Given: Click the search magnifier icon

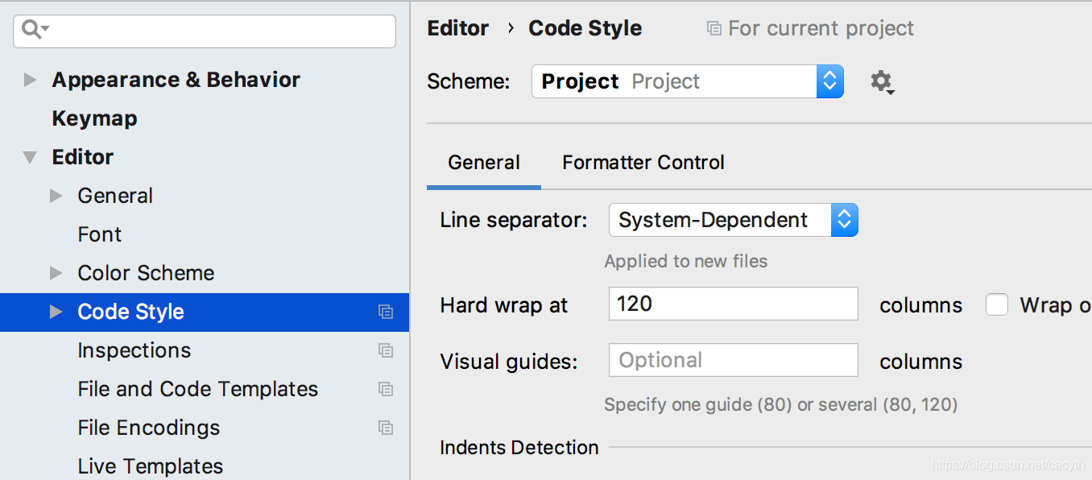Looking at the screenshot, I should pyautogui.click(x=32, y=31).
